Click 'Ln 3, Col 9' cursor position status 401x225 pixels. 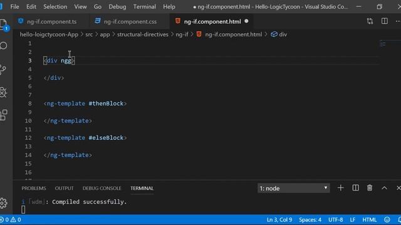click(x=279, y=219)
